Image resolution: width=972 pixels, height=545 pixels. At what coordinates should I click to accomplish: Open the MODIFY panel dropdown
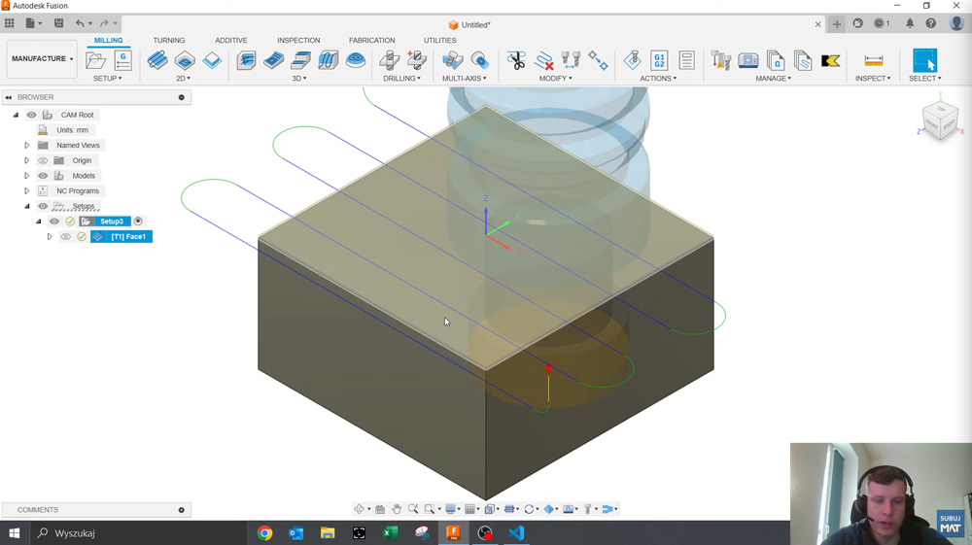[555, 79]
